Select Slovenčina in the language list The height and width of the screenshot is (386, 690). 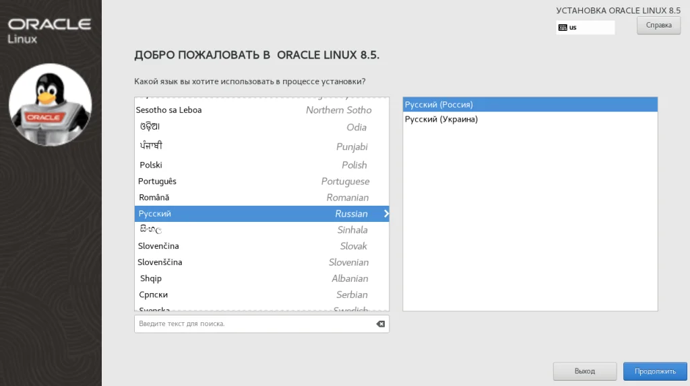(x=261, y=246)
